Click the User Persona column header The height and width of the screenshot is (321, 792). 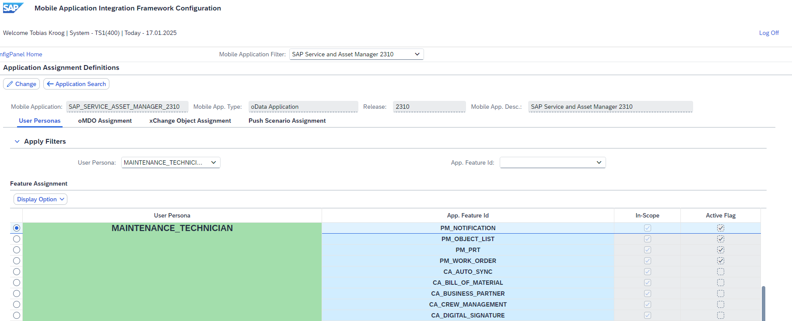[x=172, y=215]
